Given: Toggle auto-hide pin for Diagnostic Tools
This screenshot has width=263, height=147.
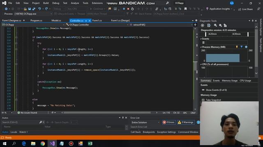Looking at the screenshot, I should (x=252, y=21).
